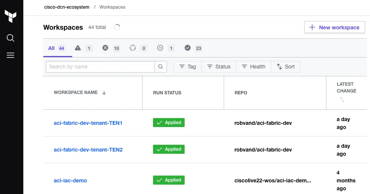Screen dimensions: 370x194
Task: Open the aci-iac-demo workspace link
Action: [x=70, y=180]
